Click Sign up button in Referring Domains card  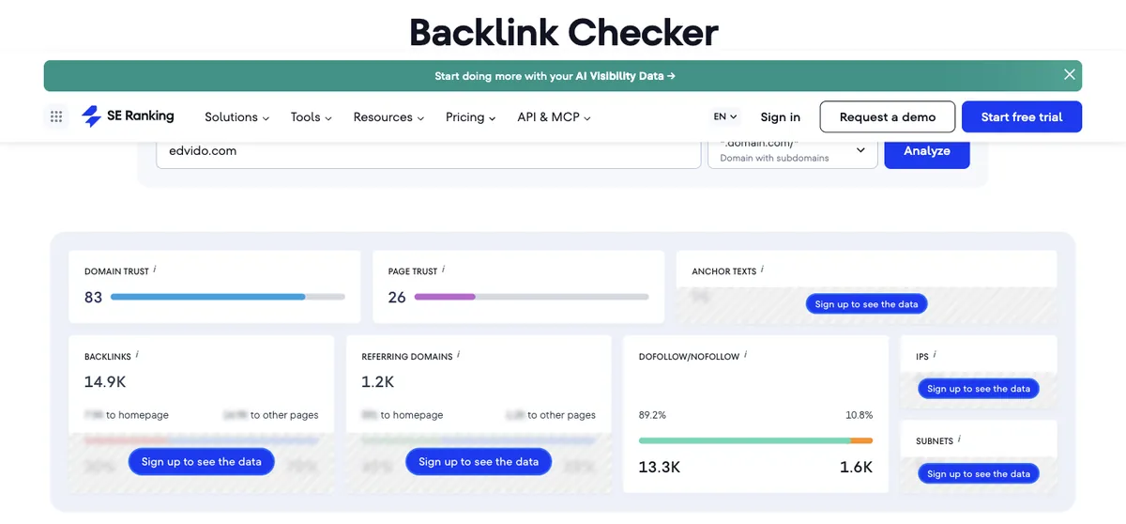point(479,461)
